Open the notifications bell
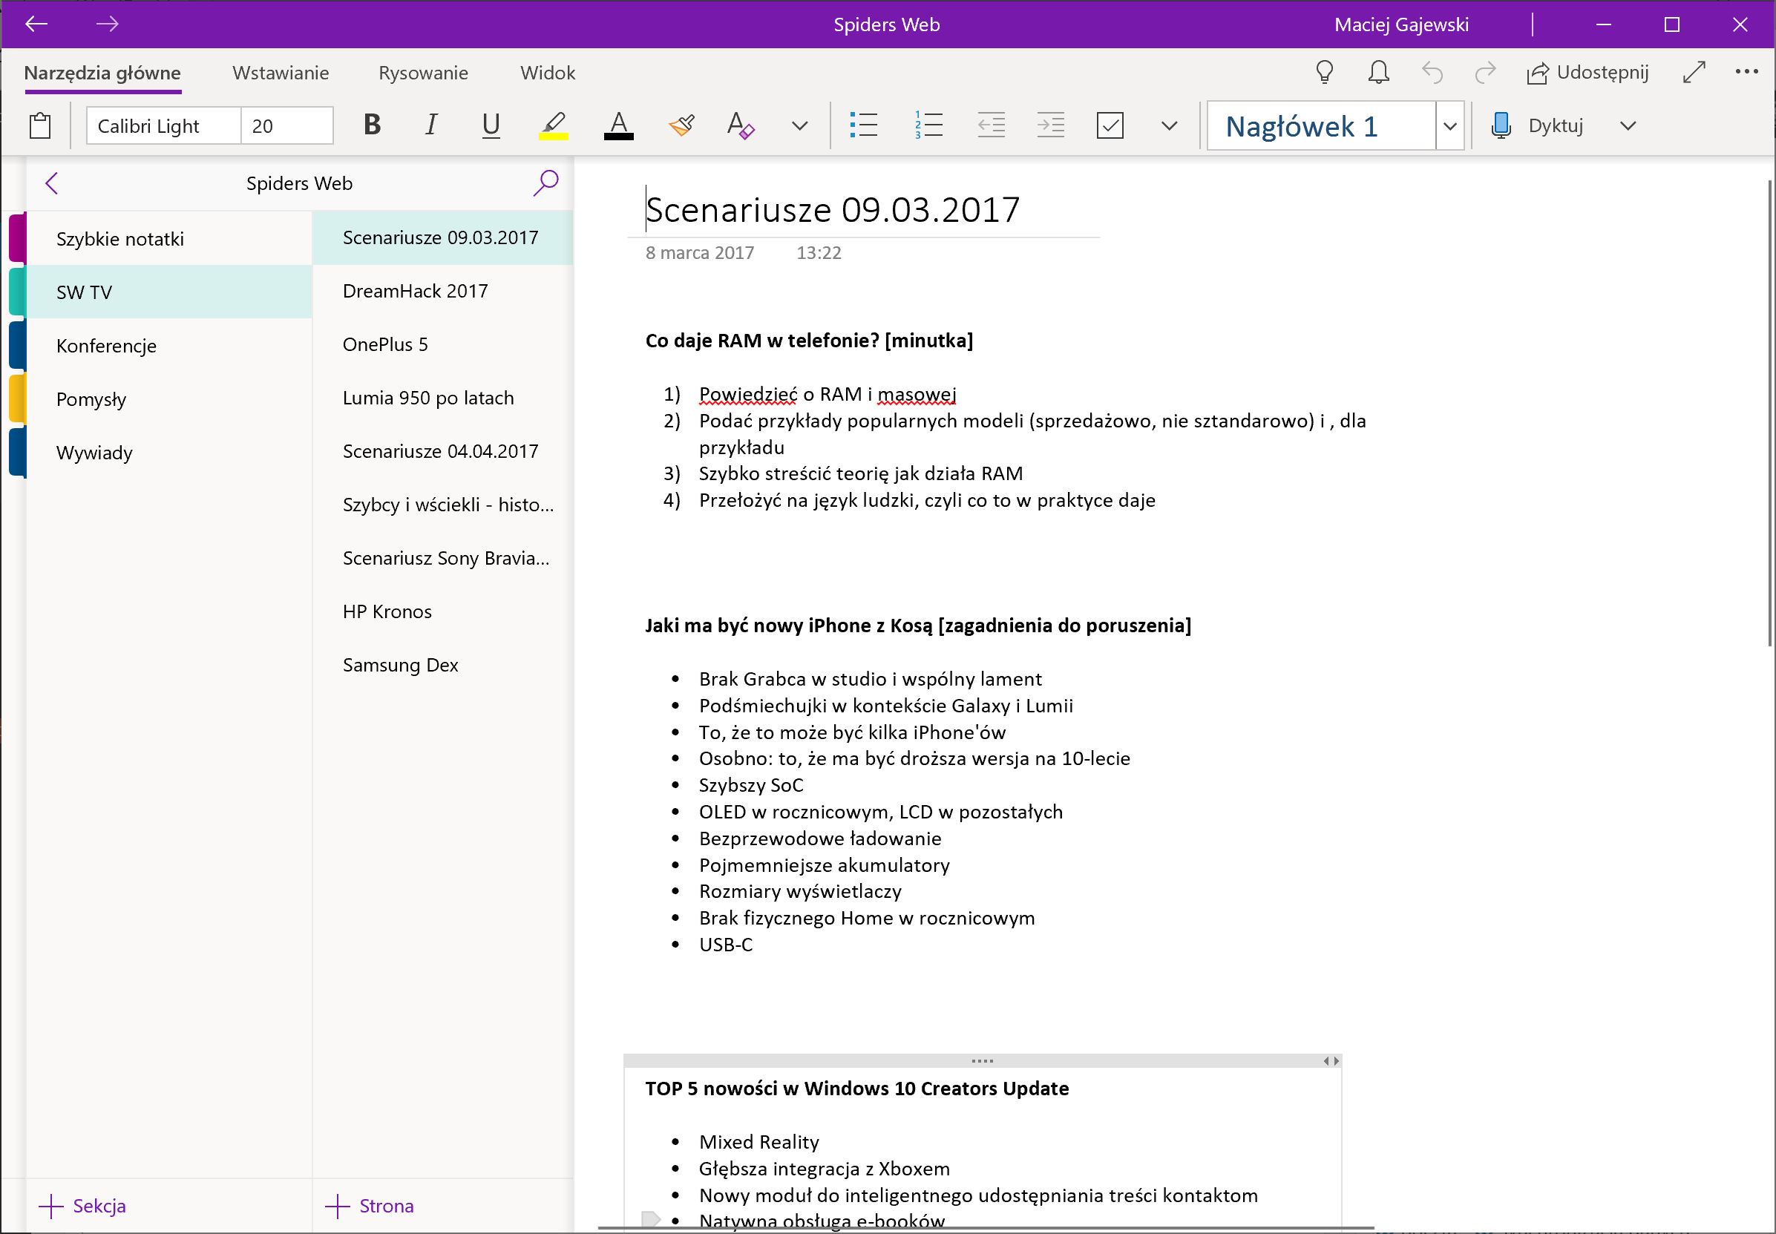The height and width of the screenshot is (1234, 1776). 1379,73
